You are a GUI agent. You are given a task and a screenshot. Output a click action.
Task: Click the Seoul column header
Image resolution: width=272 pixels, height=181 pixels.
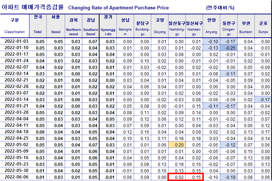pos(56,25)
